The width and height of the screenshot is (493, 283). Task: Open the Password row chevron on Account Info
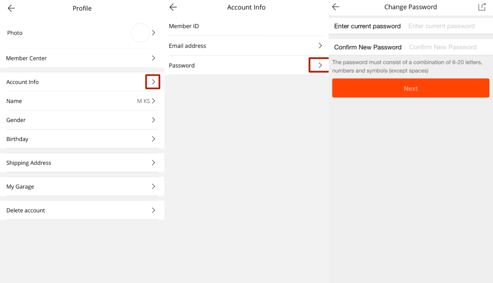tap(319, 65)
